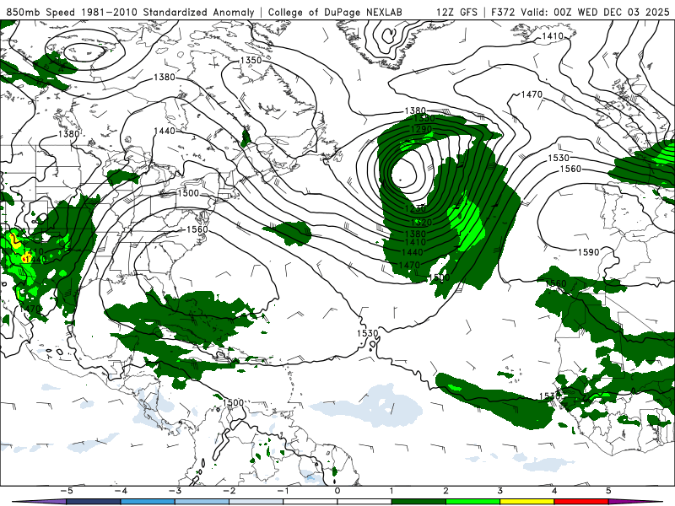Click the "1530" contour label in the mid-Atlantic
The image size is (675, 506).
(x=368, y=333)
